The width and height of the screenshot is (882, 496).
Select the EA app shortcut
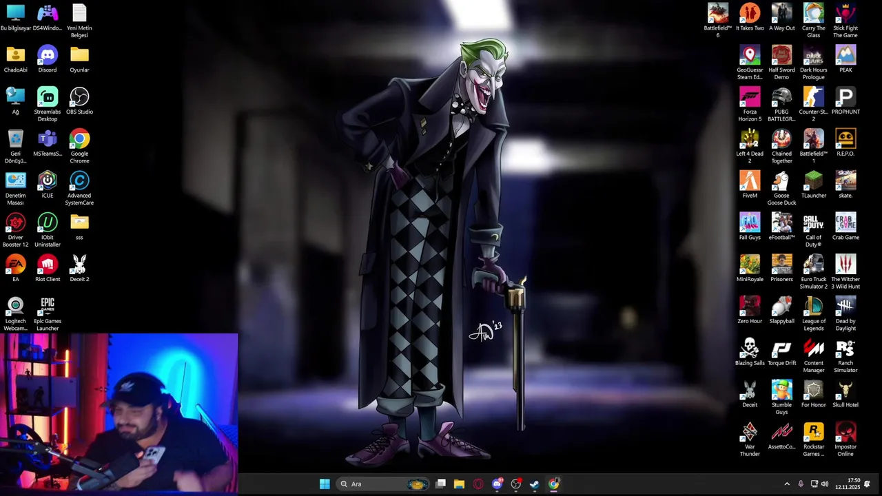click(x=15, y=264)
